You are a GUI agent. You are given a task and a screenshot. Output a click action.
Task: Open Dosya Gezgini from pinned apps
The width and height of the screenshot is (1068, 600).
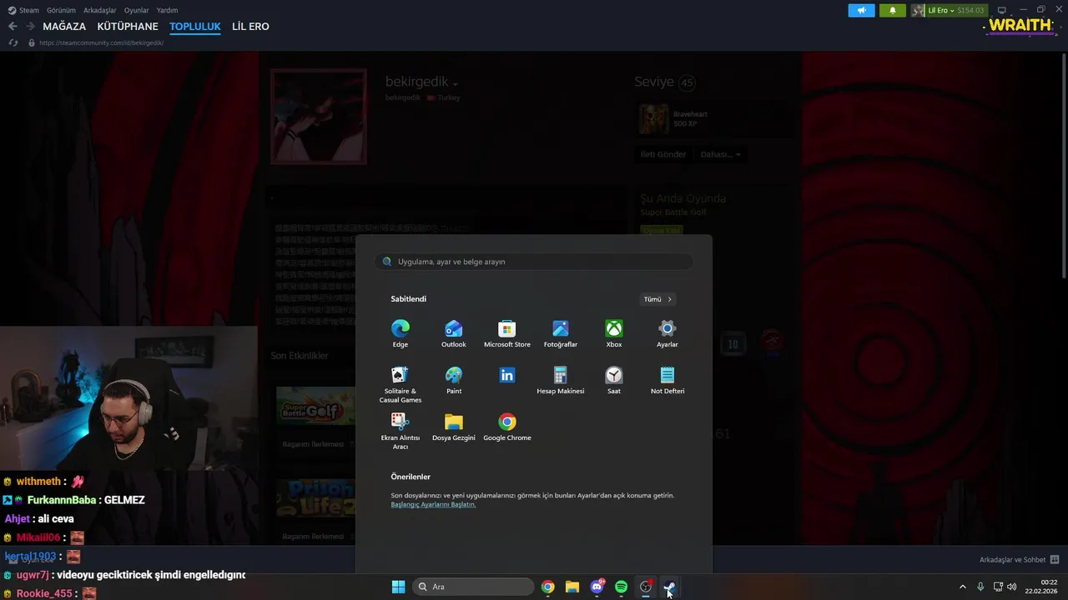point(454,427)
